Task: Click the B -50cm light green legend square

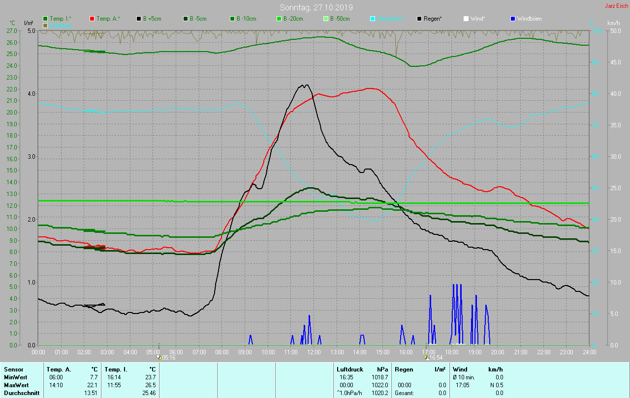Action: [326, 19]
